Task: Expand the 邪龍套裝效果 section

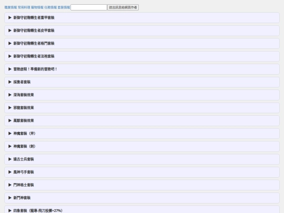Action: coord(142,108)
